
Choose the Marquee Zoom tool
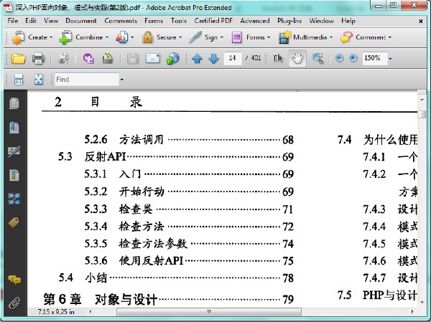(x=318, y=58)
